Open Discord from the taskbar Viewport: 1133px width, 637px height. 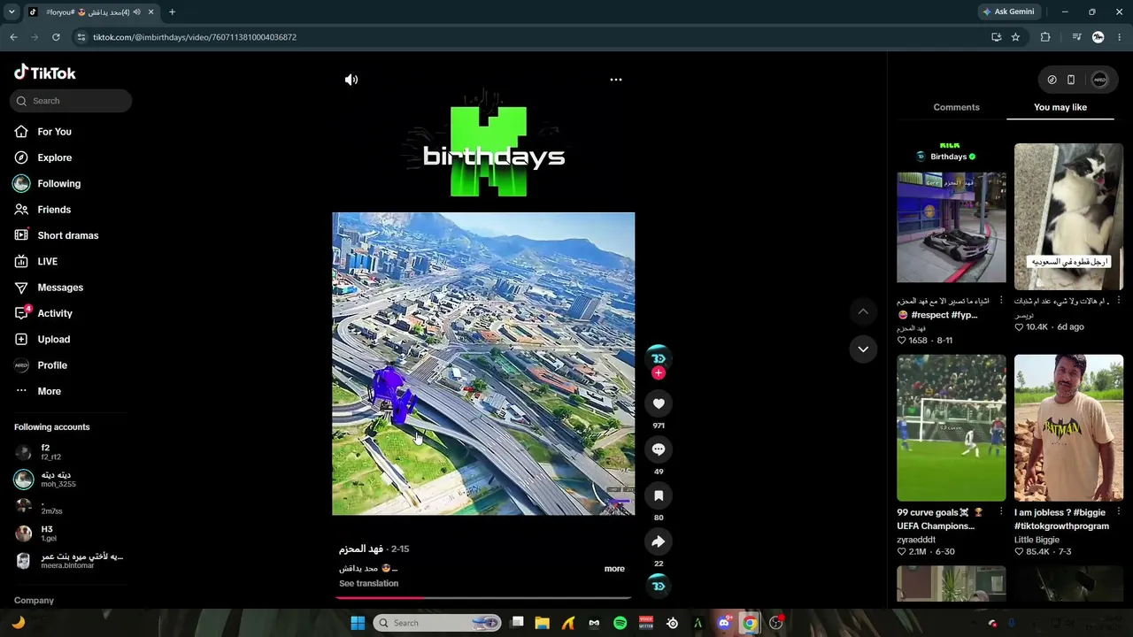click(x=724, y=623)
